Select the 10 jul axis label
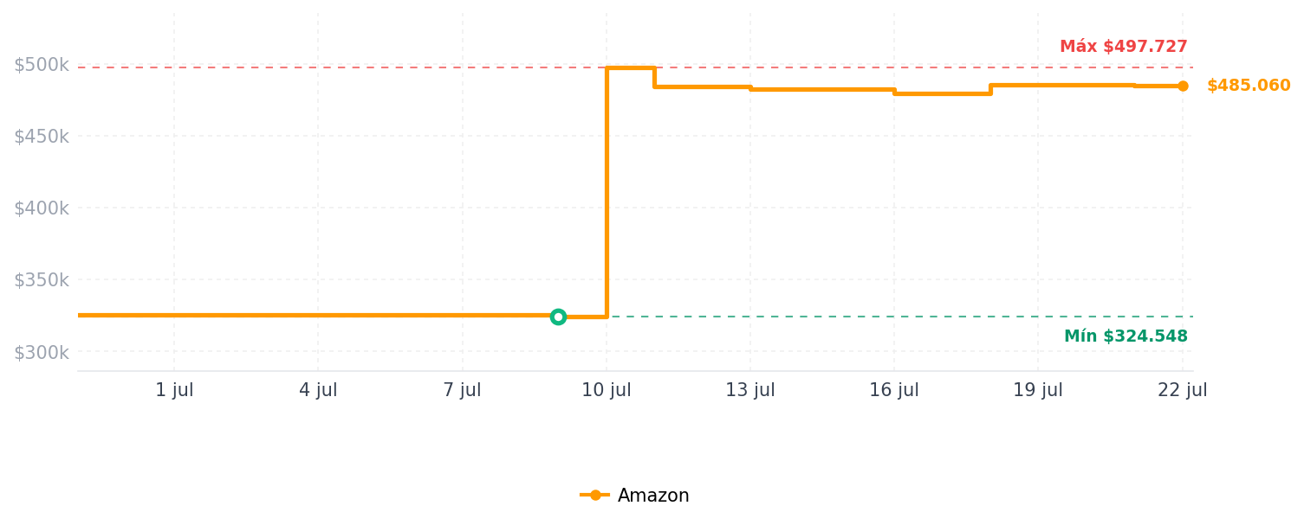Image resolution: width=1304 pixels, height=525 pixels. (607, 390)
